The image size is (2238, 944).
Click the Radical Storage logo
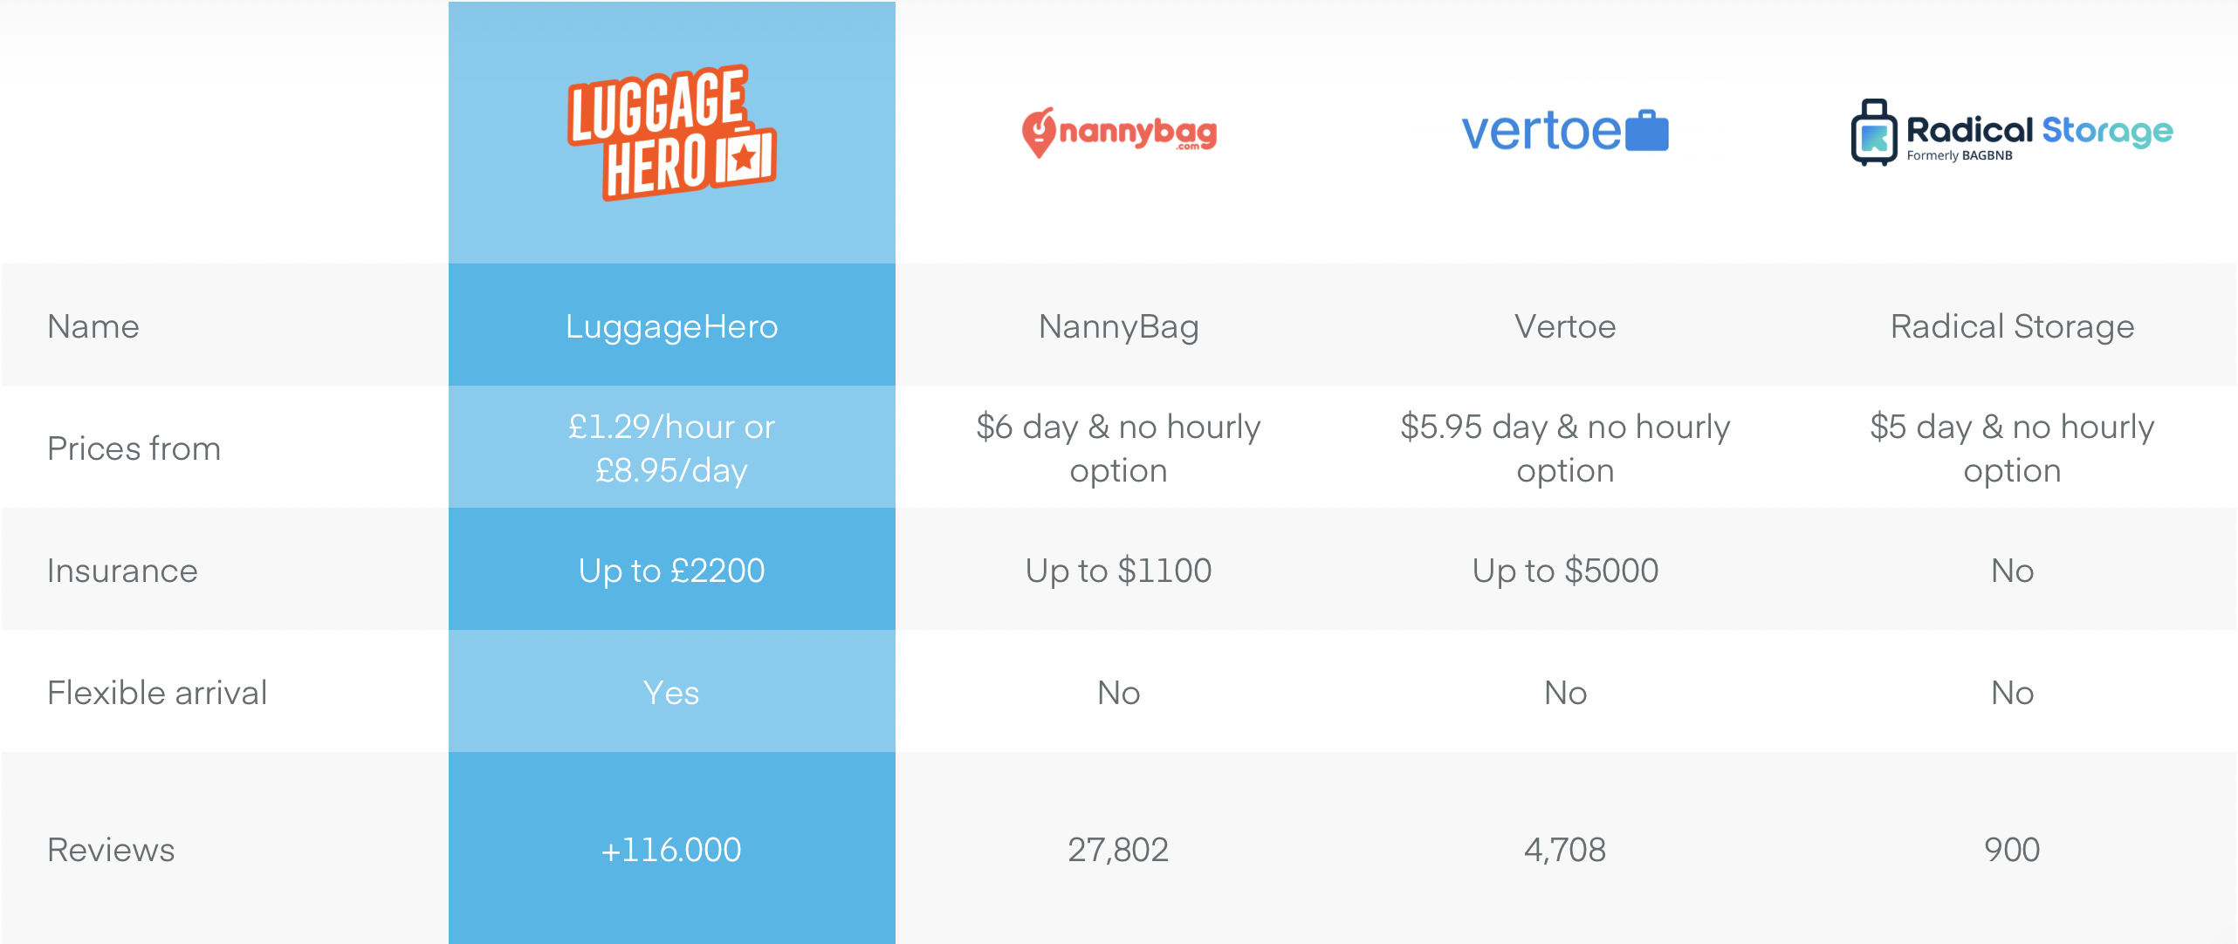click(x=2012, y=133)
